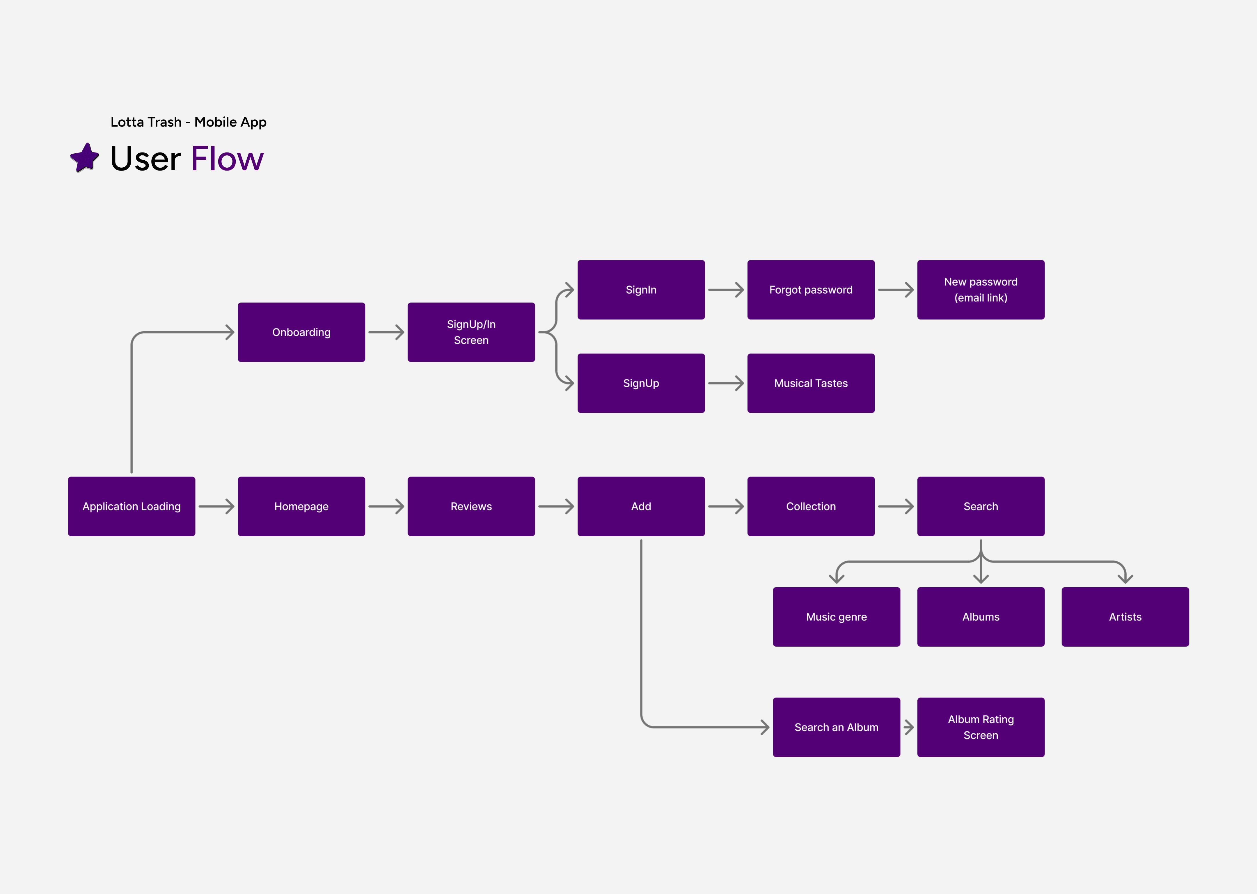
Task: Select the SignIn box
Action: (641, 290)
